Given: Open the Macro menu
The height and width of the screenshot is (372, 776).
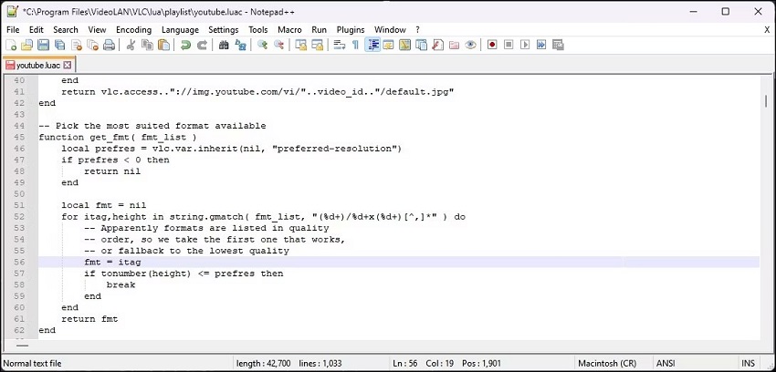Looking at the screenshot, I should pyautogui.click(x=289, y=30).
